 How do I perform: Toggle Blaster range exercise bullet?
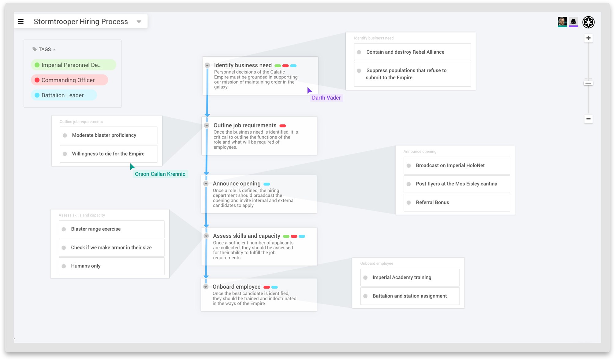click(x=64, y=229)
